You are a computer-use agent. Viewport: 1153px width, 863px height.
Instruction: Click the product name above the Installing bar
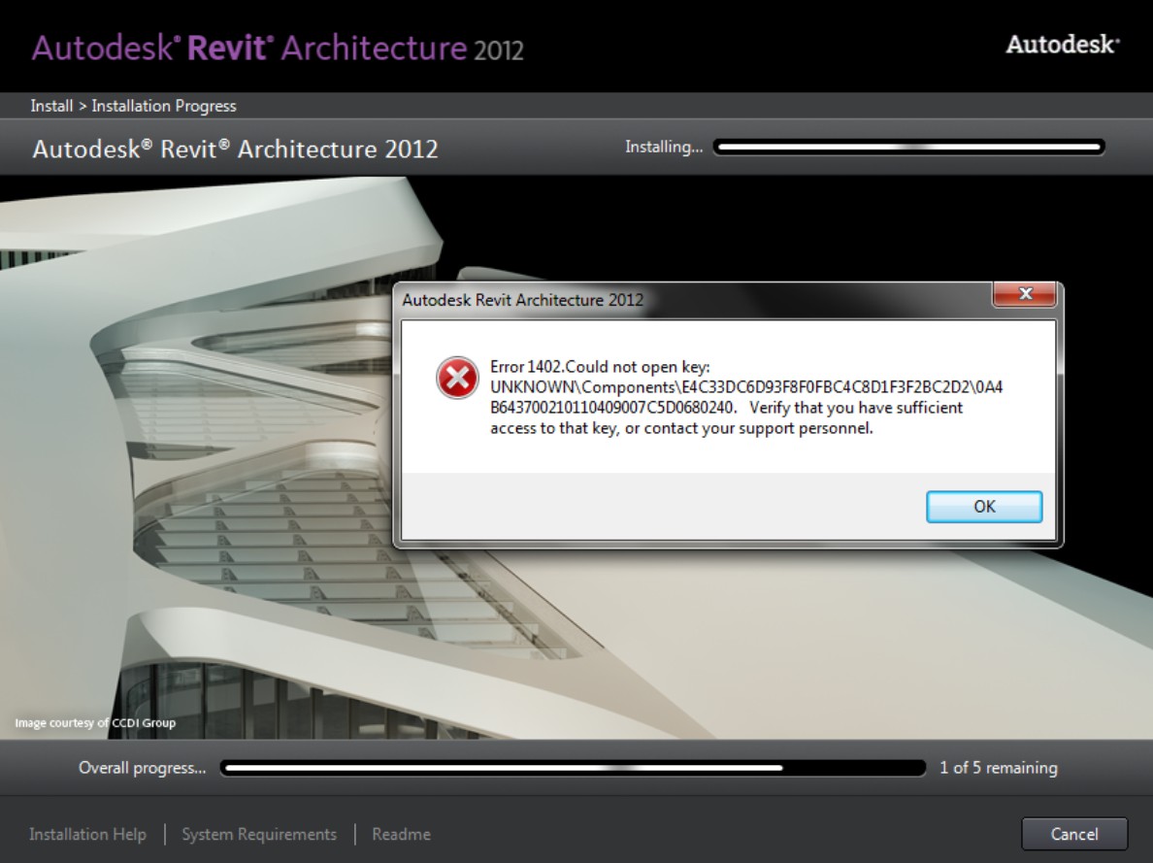point(235,149)
